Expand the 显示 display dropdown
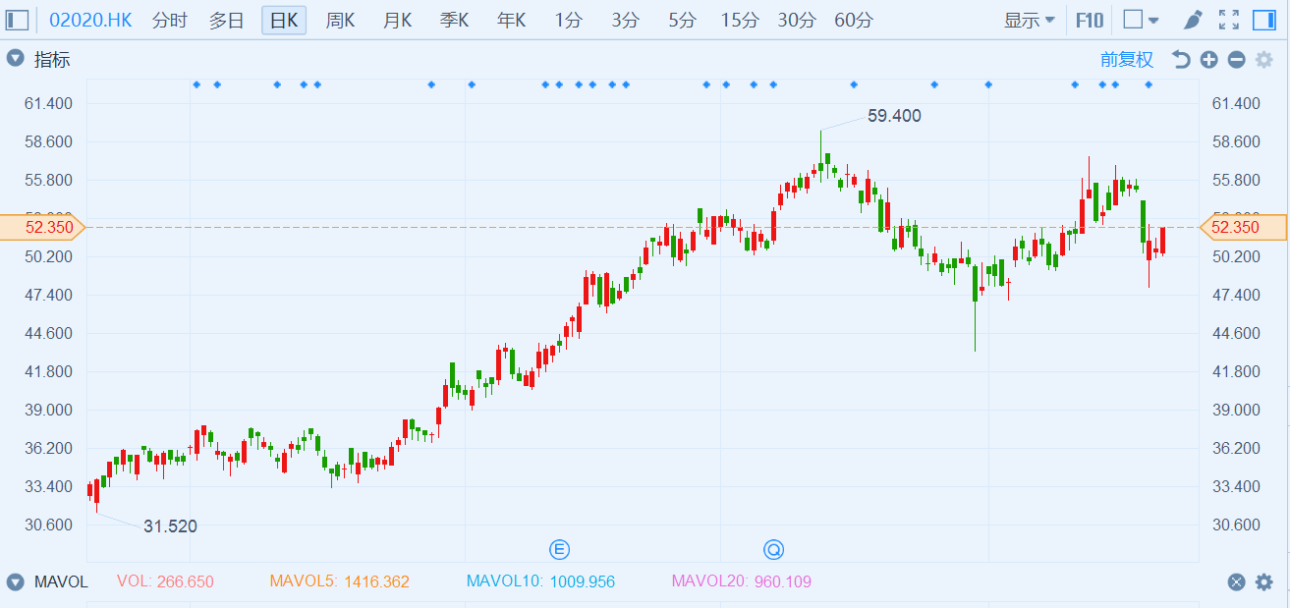Screen dimensions: 1290x608 1029,20
